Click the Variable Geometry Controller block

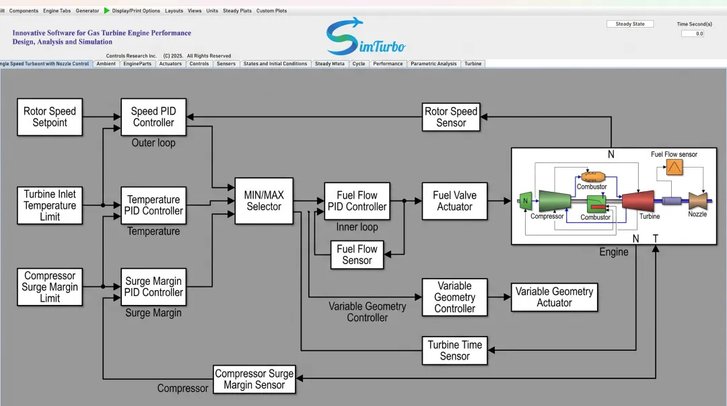pyautogui.click(x=455, y=297)
